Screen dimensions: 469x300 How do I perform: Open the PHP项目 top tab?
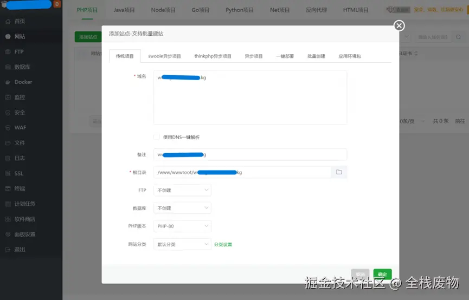87,10
